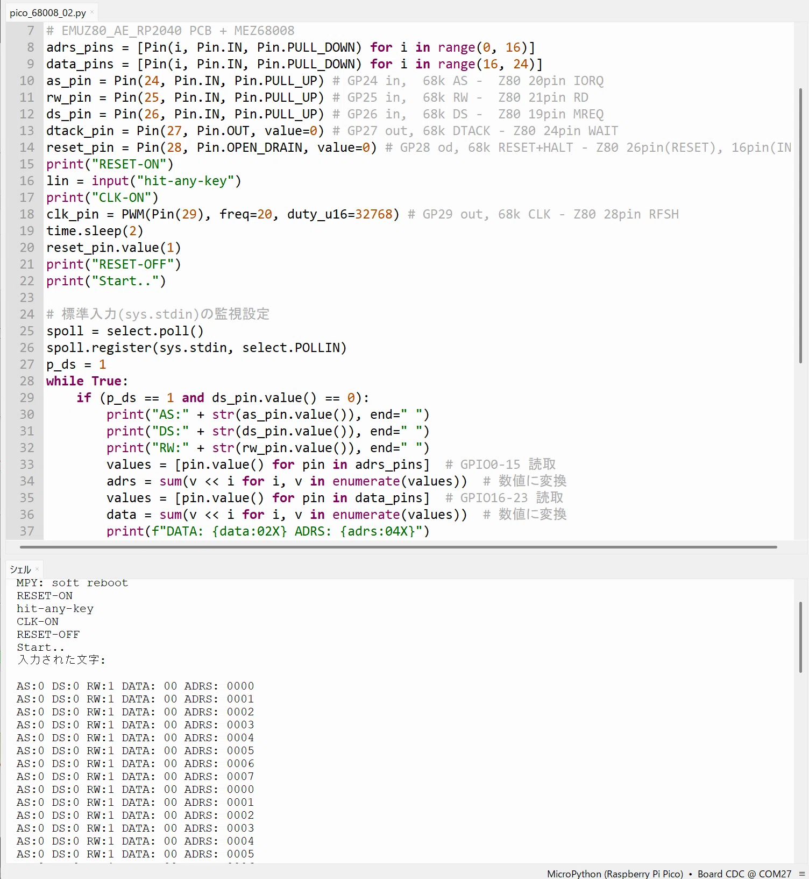Click Board CDC @ COM27 in status bar

point(744,874)
